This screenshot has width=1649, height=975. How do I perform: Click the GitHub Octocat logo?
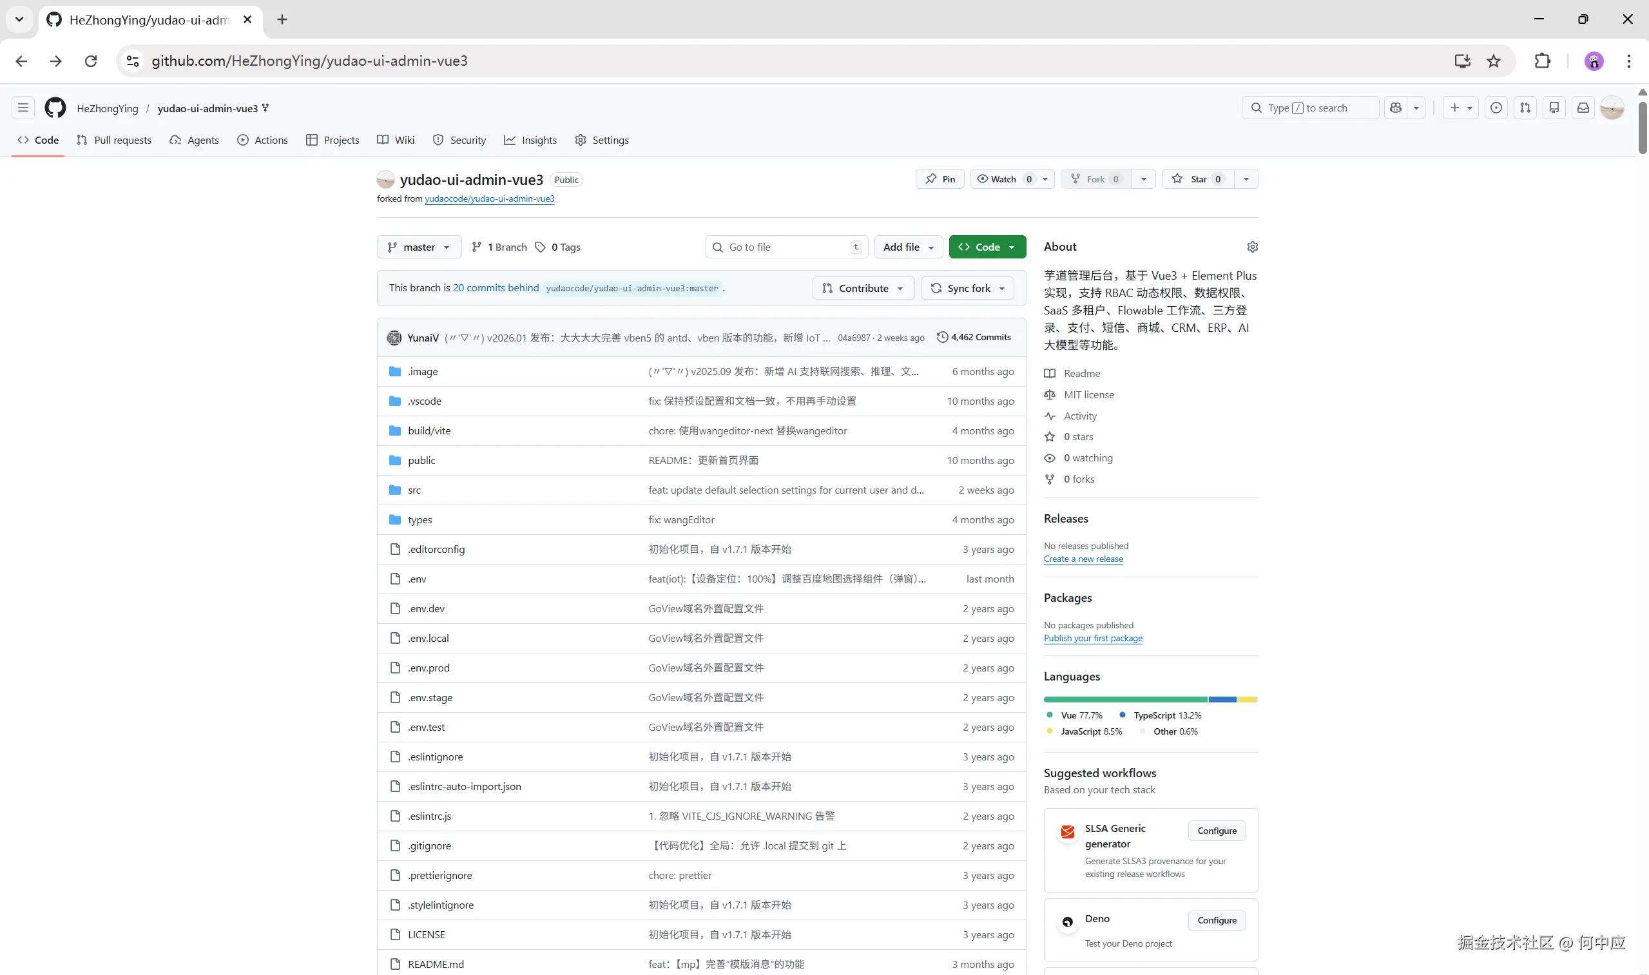[x=55, y=108]
